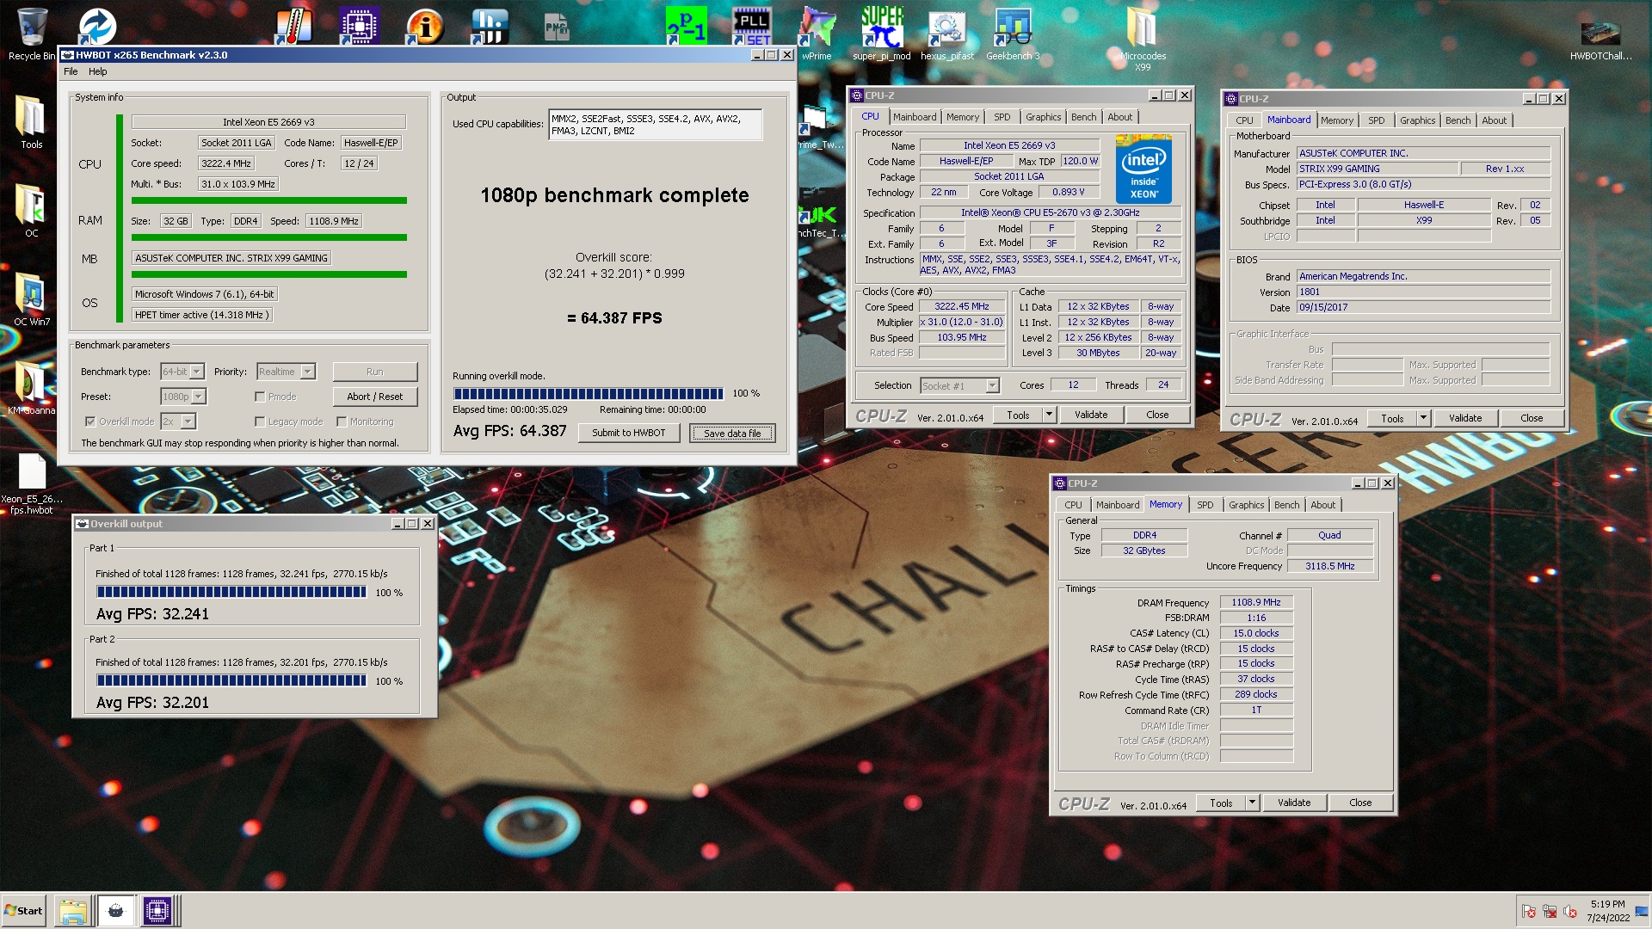
Task: Expand Tools arrow in CPU-Z Mainboard window
Action: coord(1423,418)
